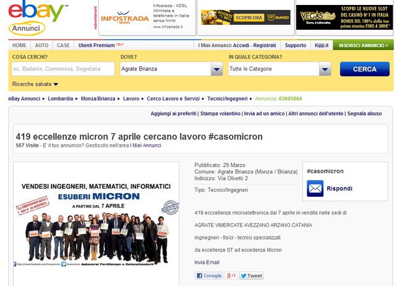
Task: Open the Tecnici/Ingegneri breadcrumb link
Action: pyautogui.click(x=228, y=98)
